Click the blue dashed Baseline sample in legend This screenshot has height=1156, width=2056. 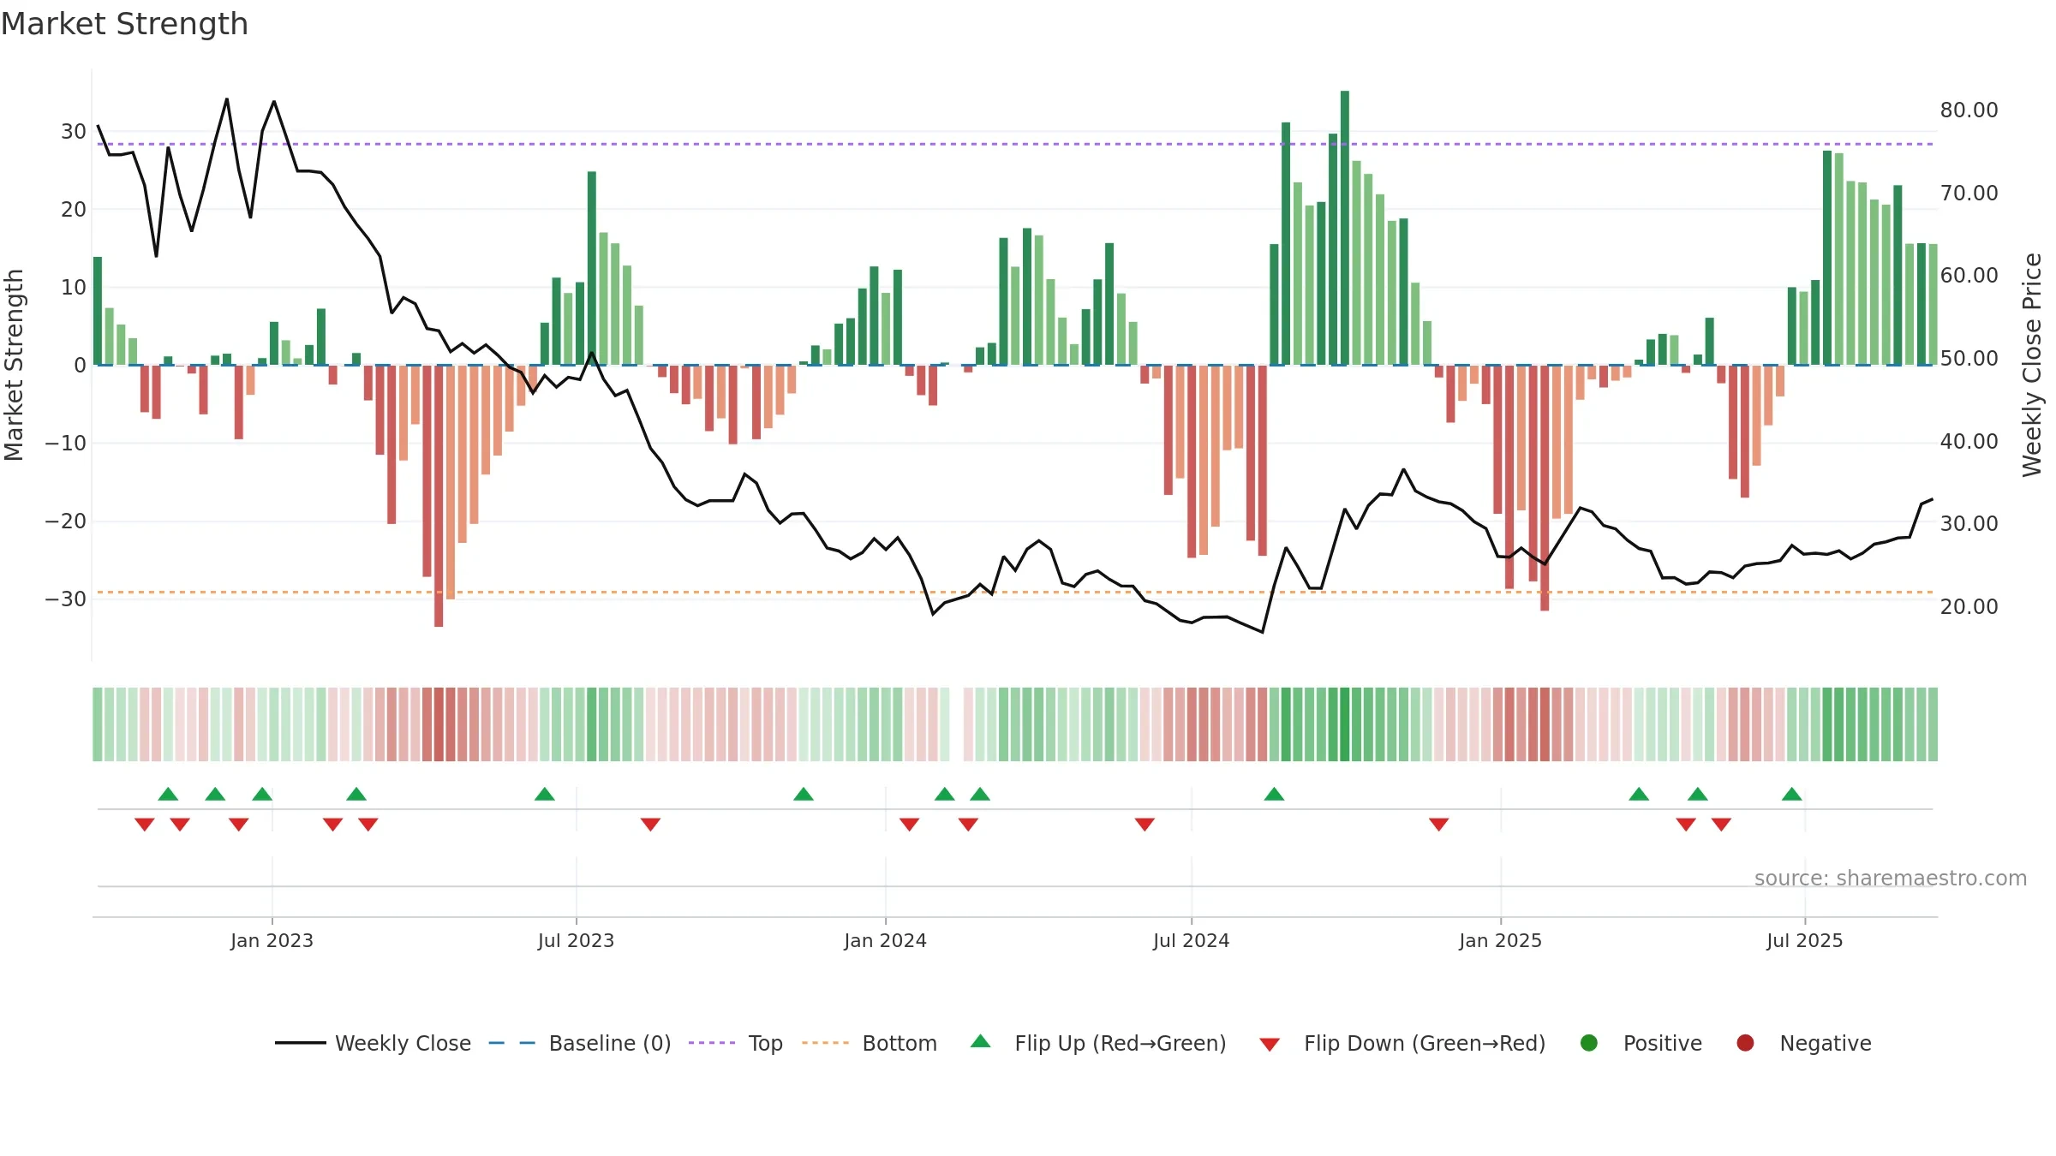512,1043
